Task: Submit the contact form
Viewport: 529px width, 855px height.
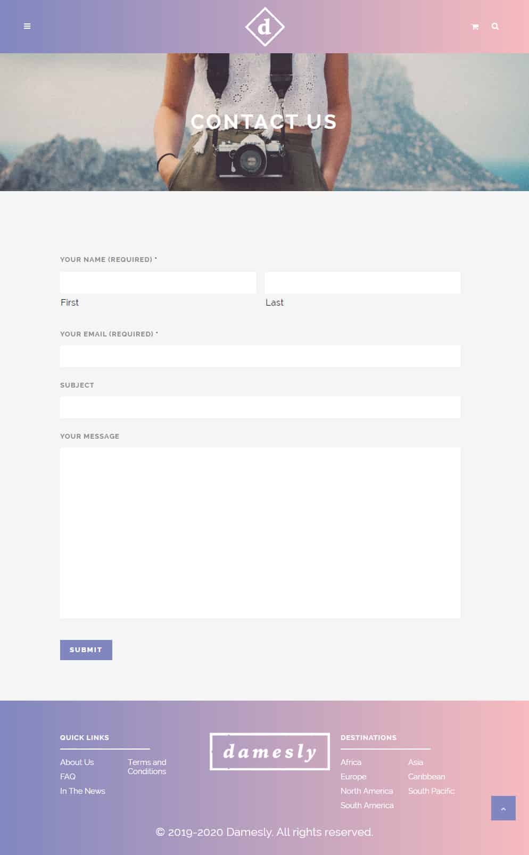Action: pos(86,650)
